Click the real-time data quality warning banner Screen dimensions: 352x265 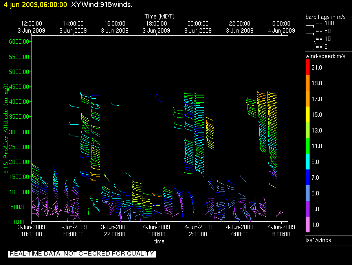tap(82, 254)
